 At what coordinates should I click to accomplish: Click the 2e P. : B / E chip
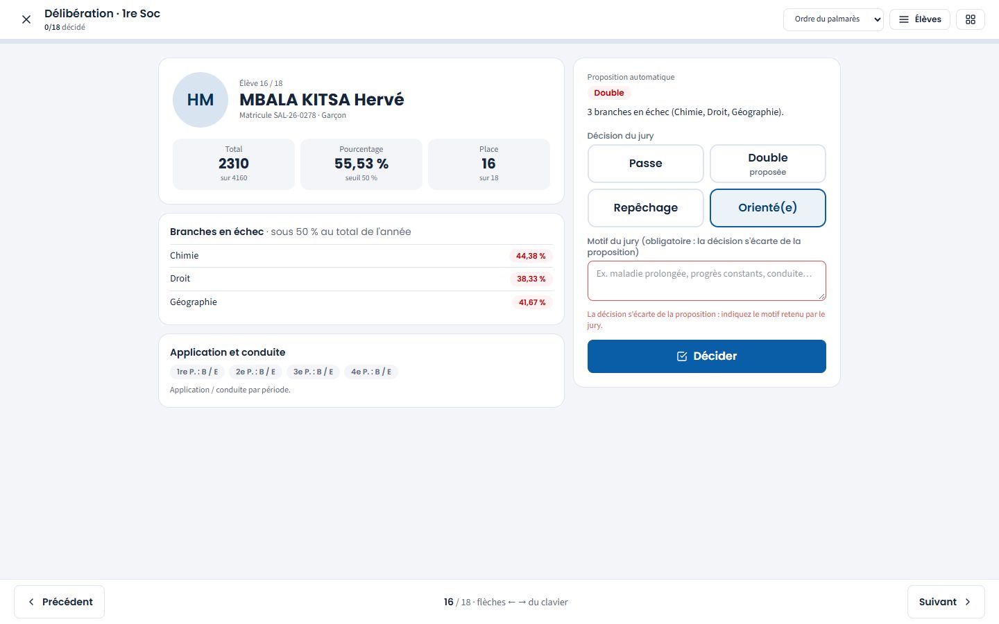click(255, 372)
